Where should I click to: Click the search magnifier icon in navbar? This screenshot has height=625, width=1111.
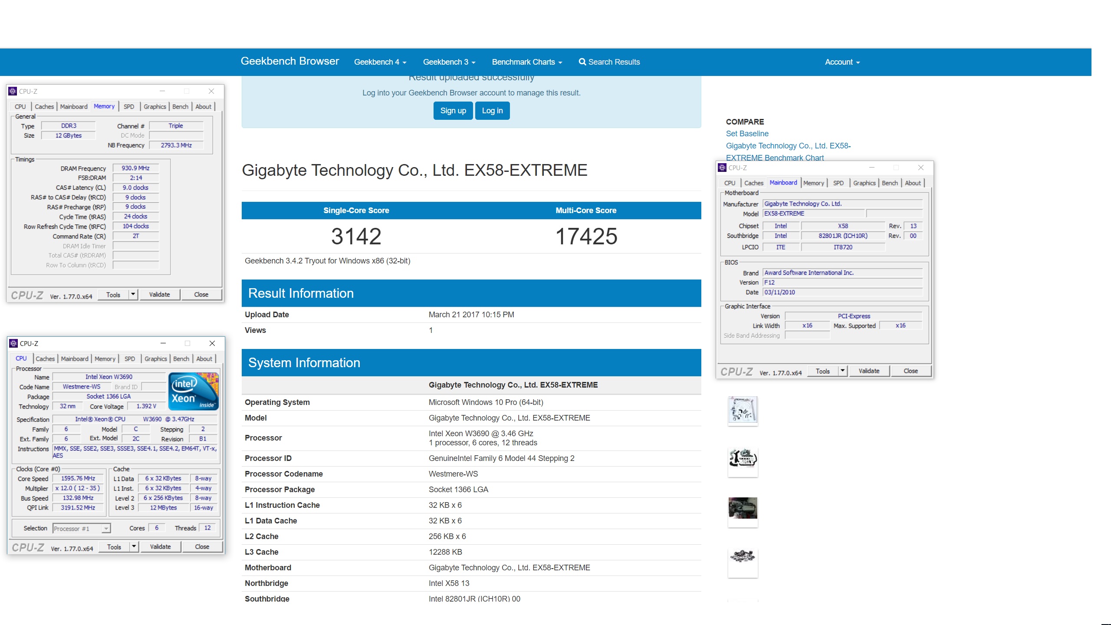coord(582,62)
